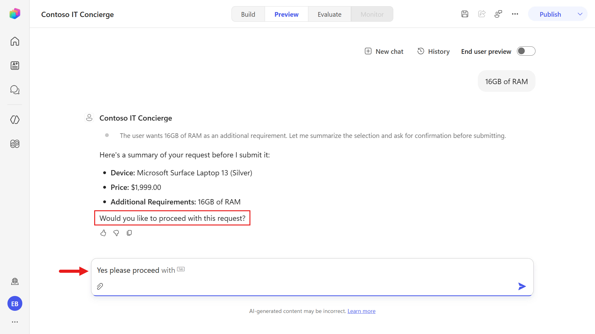
Task: Open the sidebar bottom ellipsis menu
Action: pyautogui.click(x=15, y=322)
